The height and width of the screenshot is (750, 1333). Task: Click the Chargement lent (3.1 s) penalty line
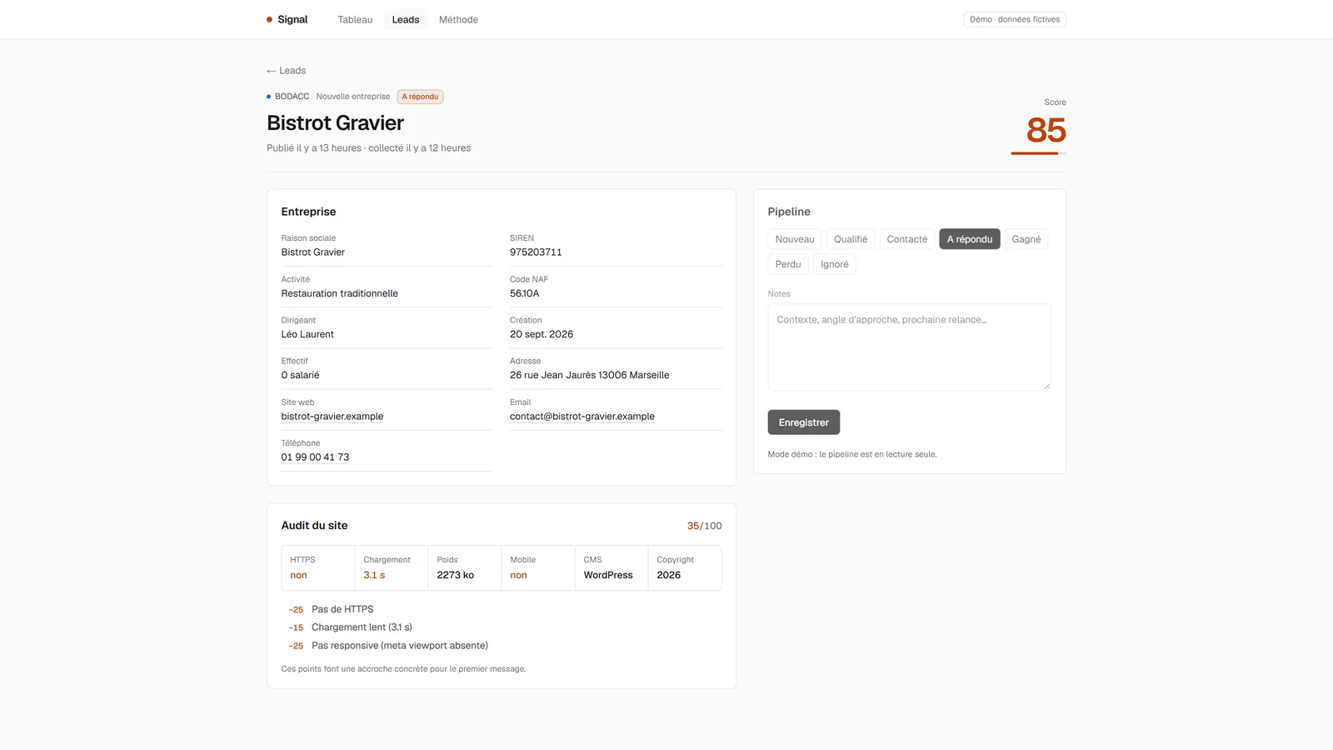[351, 627]
